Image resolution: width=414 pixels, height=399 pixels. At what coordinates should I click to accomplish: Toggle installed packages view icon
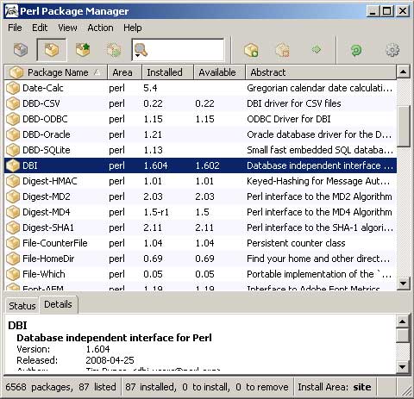pos(52,50)
